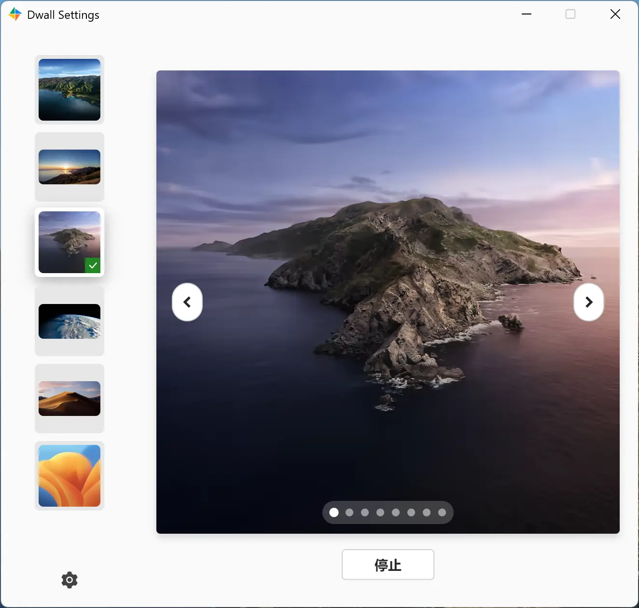Click the 停止 button
This screenshot has width=639, height=608.
(x=388, y=565)
